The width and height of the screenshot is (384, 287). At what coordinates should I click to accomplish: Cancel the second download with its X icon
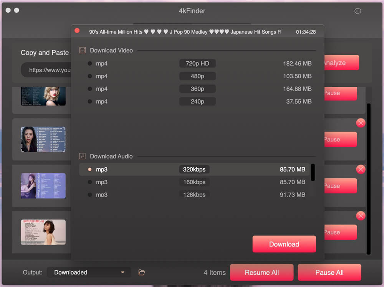pos(361,123)
